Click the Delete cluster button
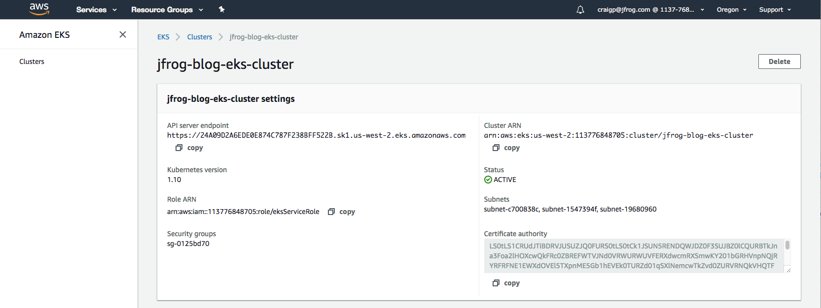 [x=779, y=62]
